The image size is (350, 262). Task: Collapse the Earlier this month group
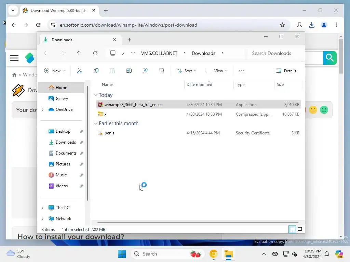pos(95,123)
